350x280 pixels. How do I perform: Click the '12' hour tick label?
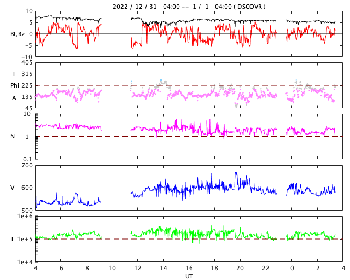click(138, 268)
